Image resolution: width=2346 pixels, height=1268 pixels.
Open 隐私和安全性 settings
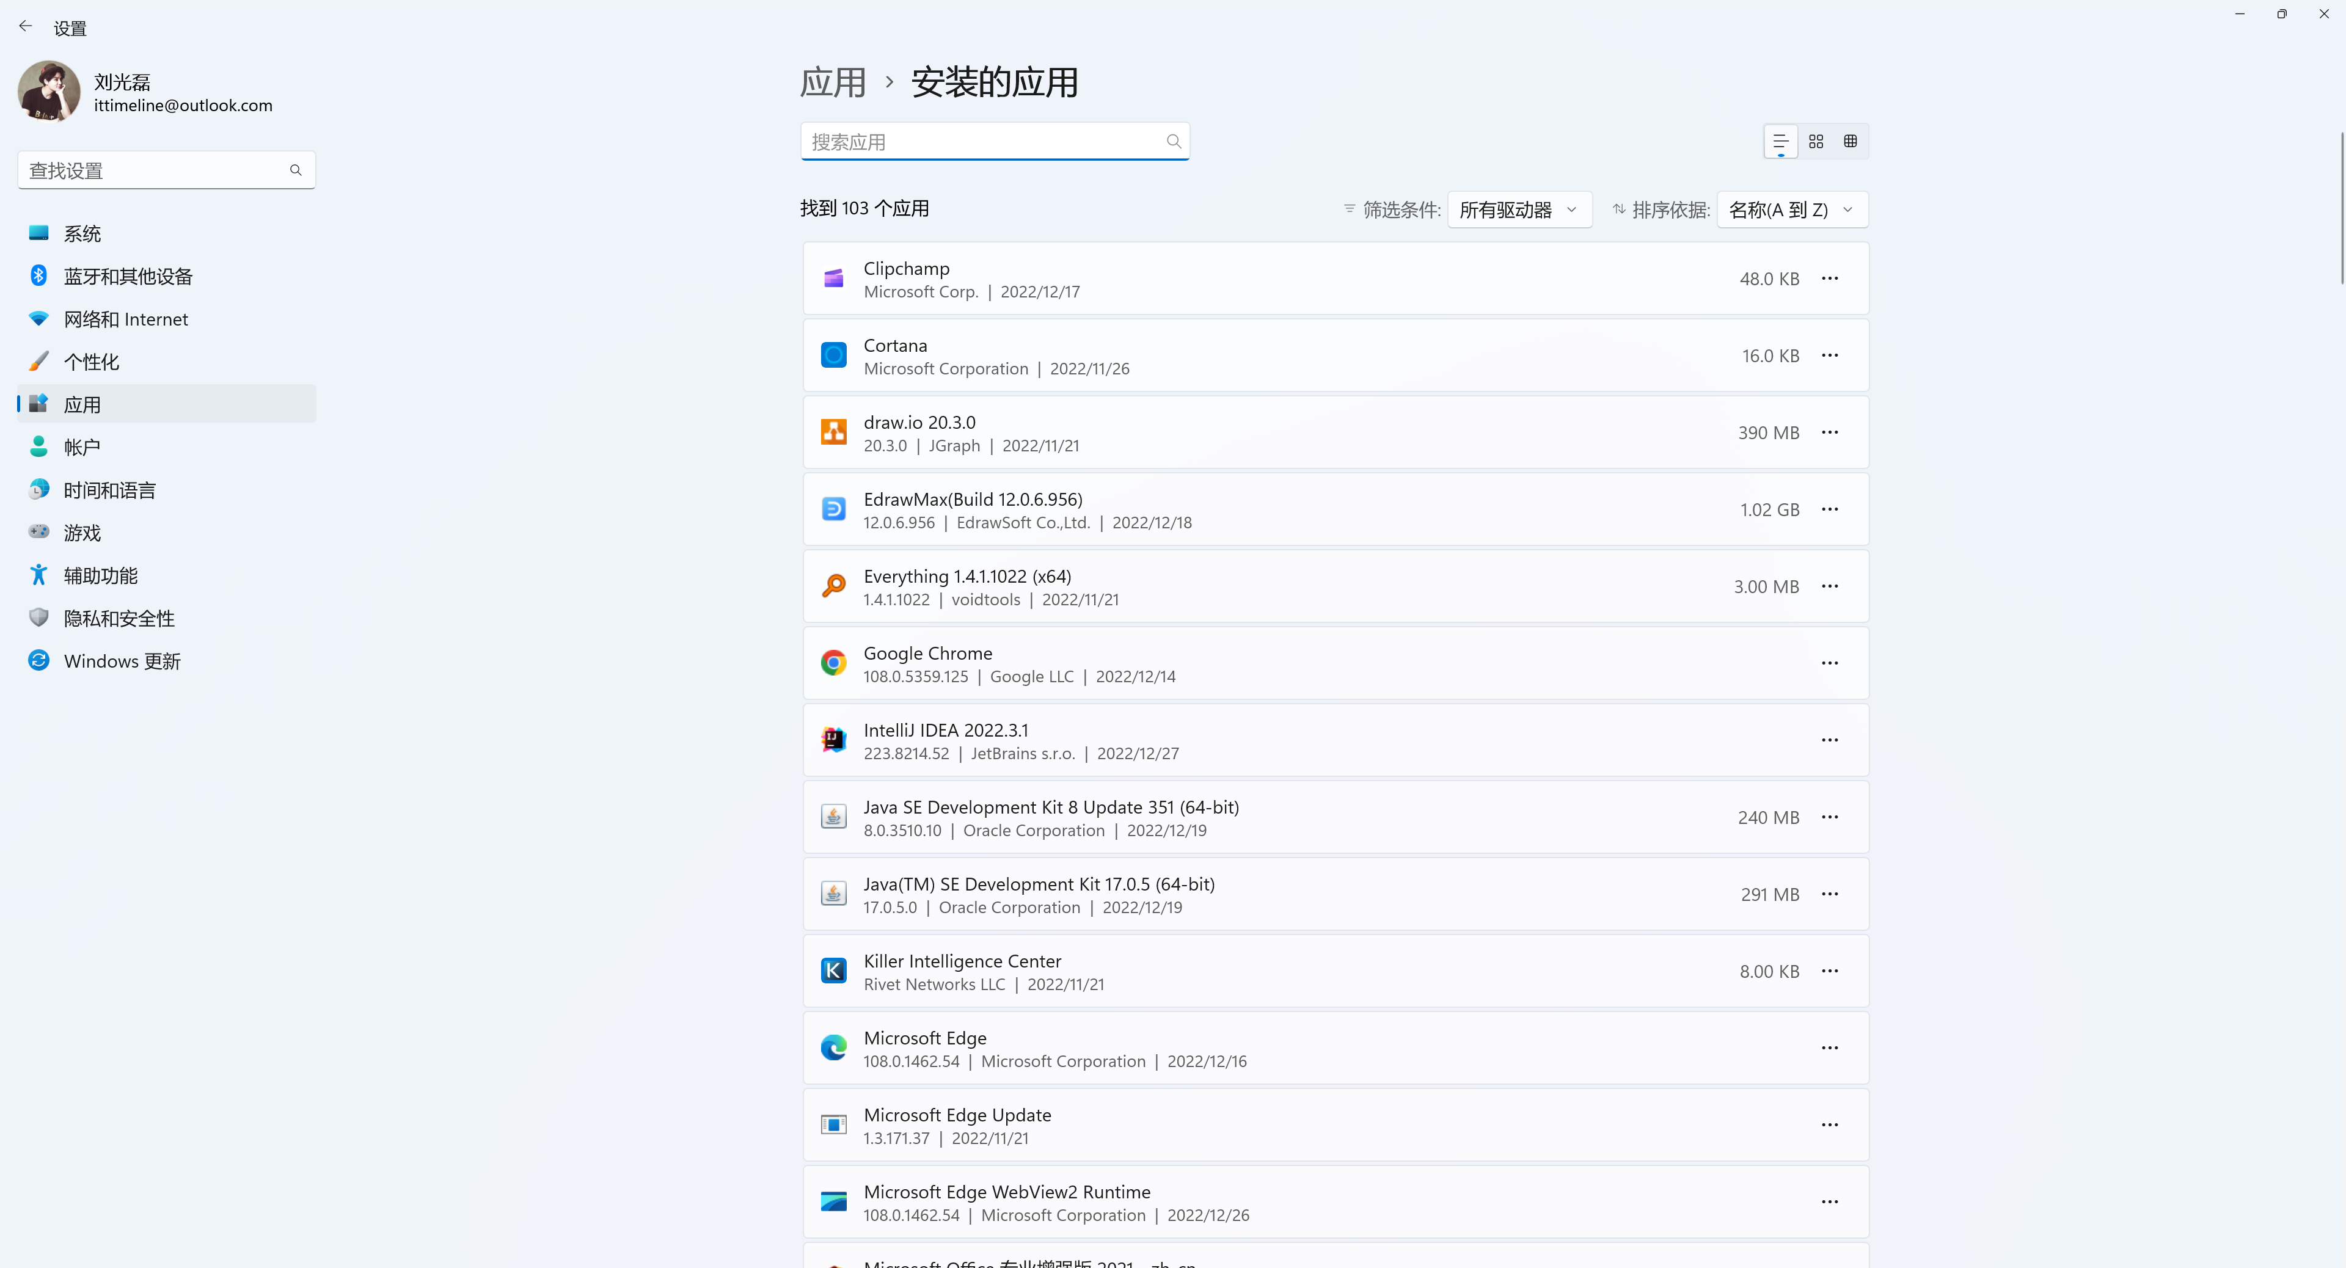167,618
